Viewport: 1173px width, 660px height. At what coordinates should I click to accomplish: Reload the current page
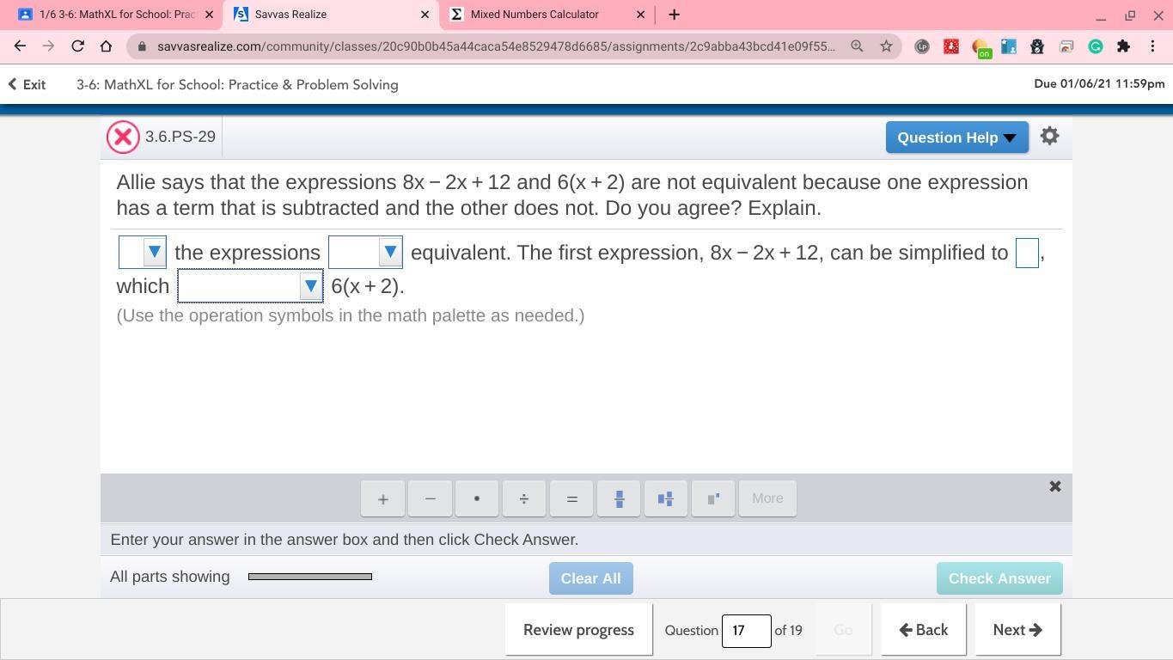pos(77,46)
